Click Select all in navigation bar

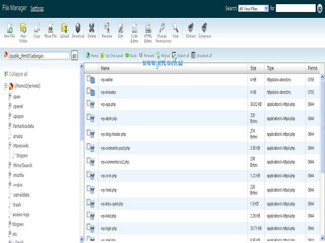click(x=181, y=56)
